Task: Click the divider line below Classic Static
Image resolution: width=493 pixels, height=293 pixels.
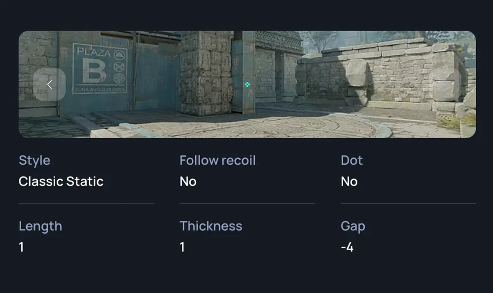Action: pyautogui.click(x=86, y=203)
